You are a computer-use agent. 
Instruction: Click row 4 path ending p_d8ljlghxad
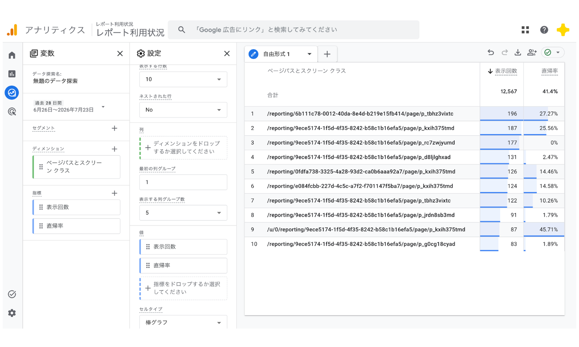click(x=359, y=157)
